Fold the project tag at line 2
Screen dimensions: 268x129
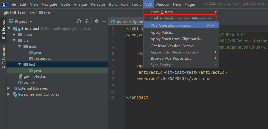(x=125, y=35)
